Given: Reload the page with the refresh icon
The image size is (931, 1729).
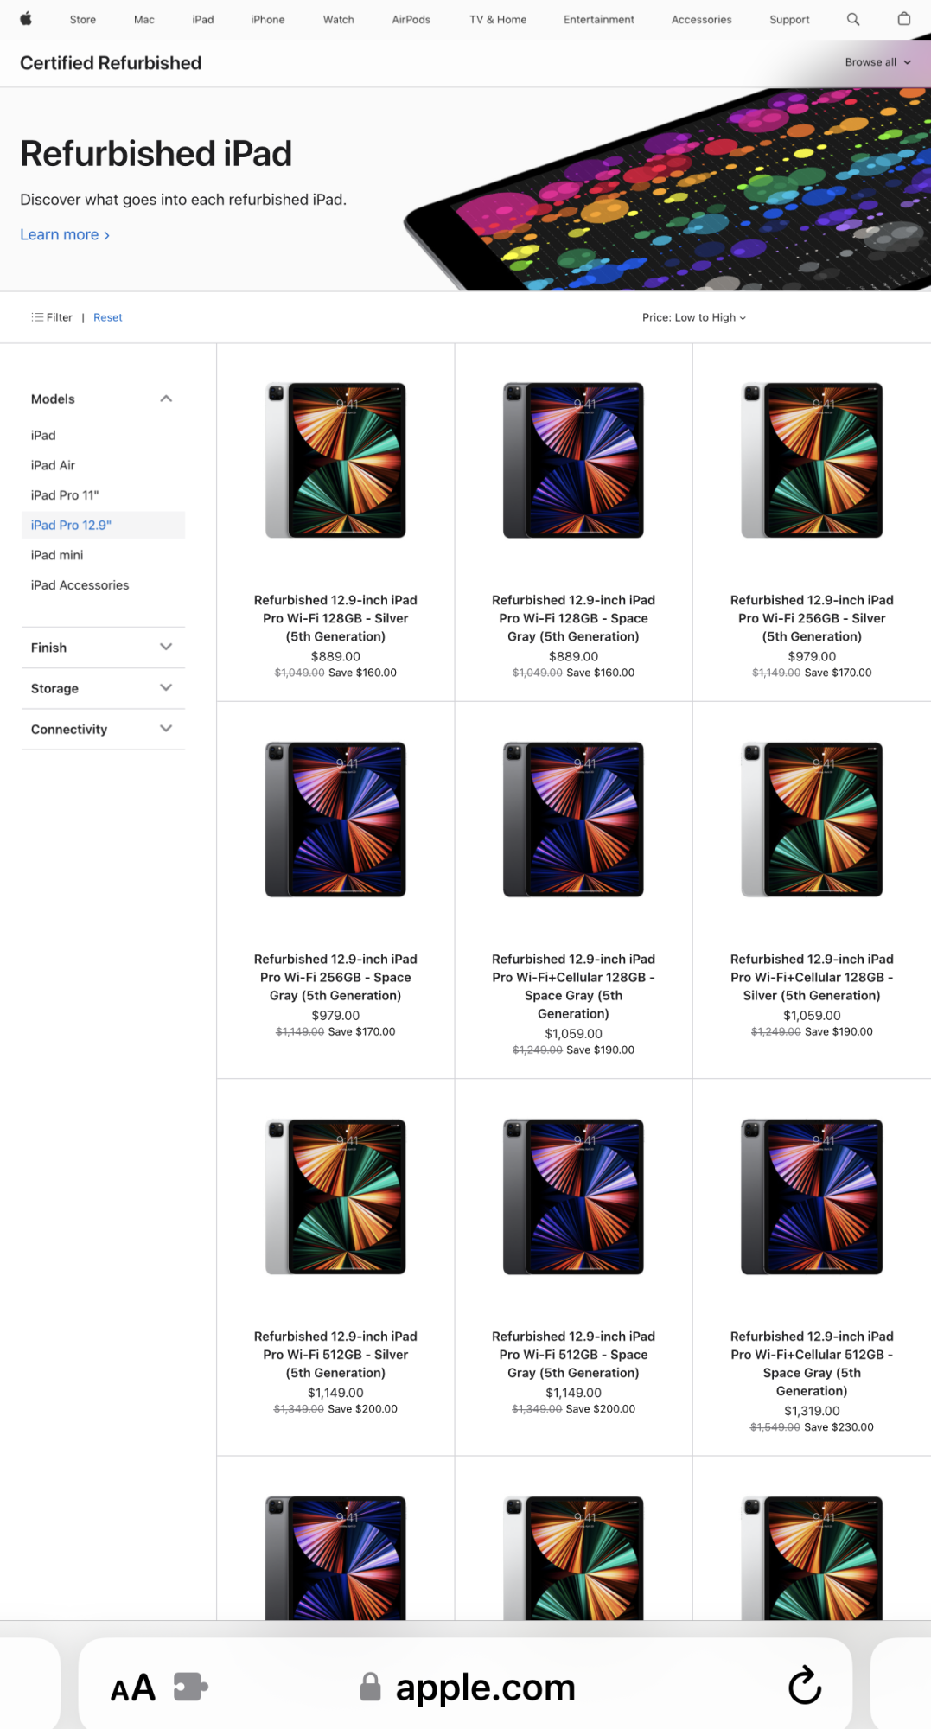Looking at the screenshot, I should click(805, 1685).
